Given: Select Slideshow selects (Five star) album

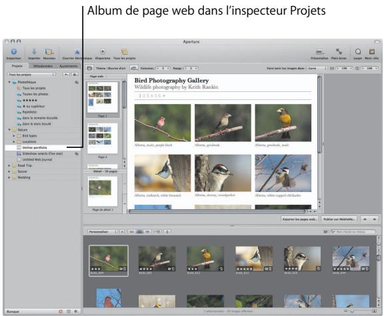Looking at the screenshot, I should click(43, 153).
